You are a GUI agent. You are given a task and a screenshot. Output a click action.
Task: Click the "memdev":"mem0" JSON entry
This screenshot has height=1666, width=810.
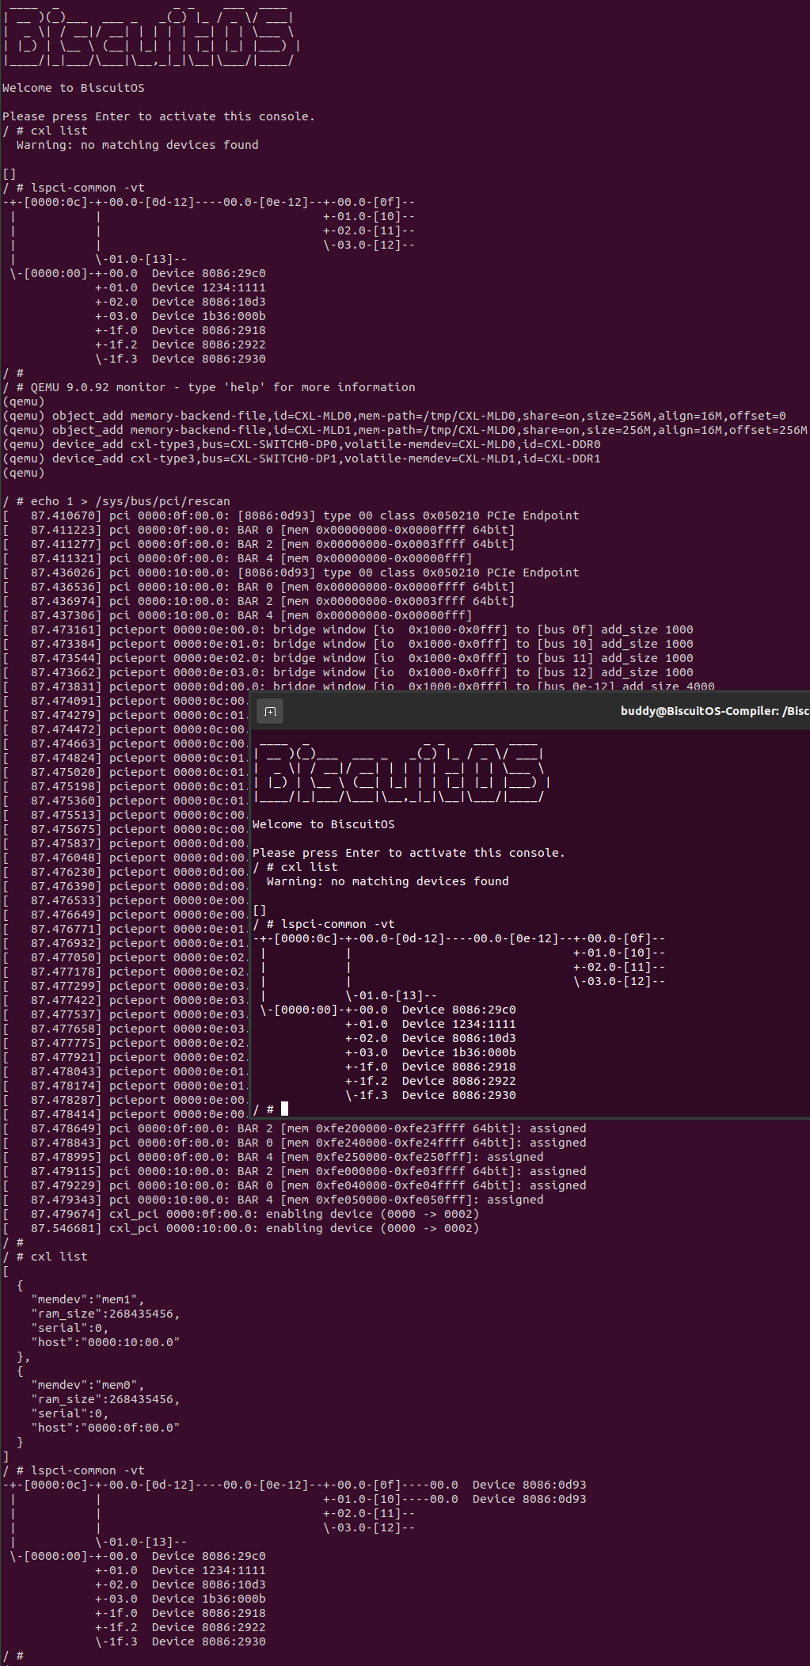point(87,1385)
